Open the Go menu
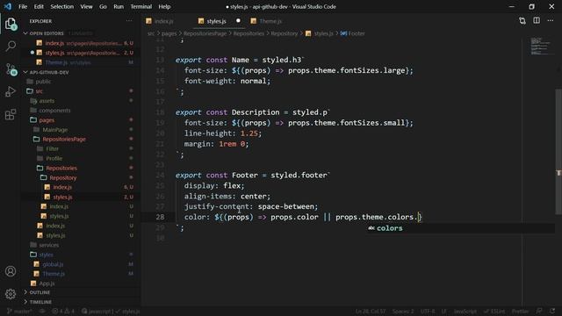Image resolution: width=562 pixels, height=316 pixels. 103,6
